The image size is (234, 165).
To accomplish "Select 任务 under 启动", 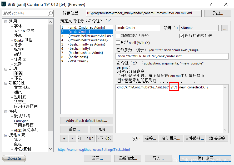I will (x=18, y=73).
